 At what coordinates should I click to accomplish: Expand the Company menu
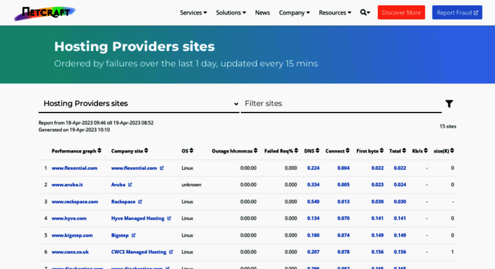click(294, 13)
